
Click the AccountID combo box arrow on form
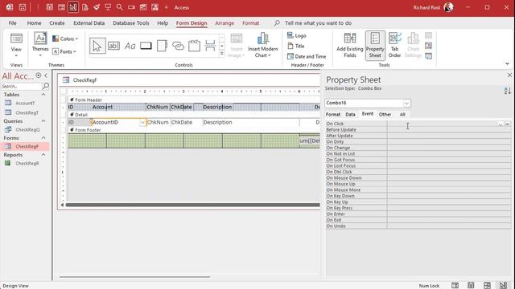click(x=142, y=123)
